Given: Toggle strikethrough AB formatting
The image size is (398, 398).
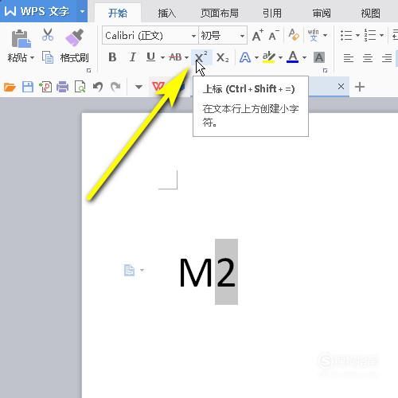Looking at the screenshot, I should pyautogui.click(x=175, y=57).
